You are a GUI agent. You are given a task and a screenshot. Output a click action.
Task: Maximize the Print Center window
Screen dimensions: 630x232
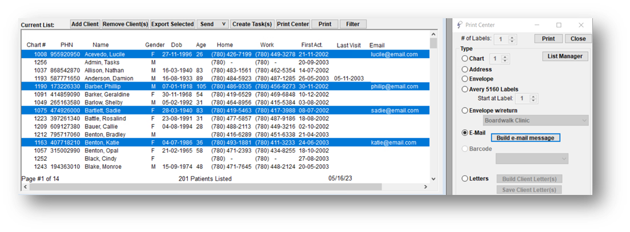559,25
